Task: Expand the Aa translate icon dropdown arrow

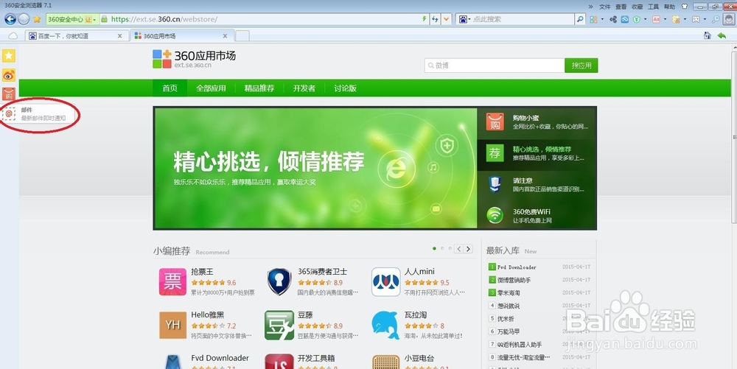Action: pos(665,20)
